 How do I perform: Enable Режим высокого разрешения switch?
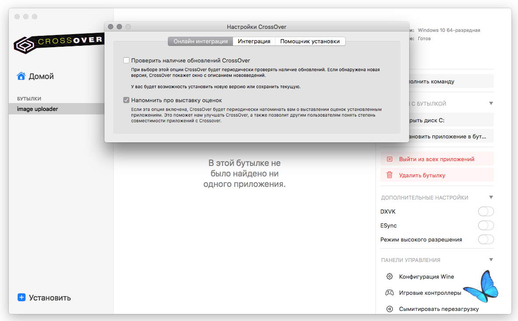(x=486, y=239)
